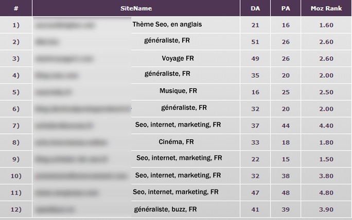Select the 'Musique, FR' description

(x=178, y=91)
